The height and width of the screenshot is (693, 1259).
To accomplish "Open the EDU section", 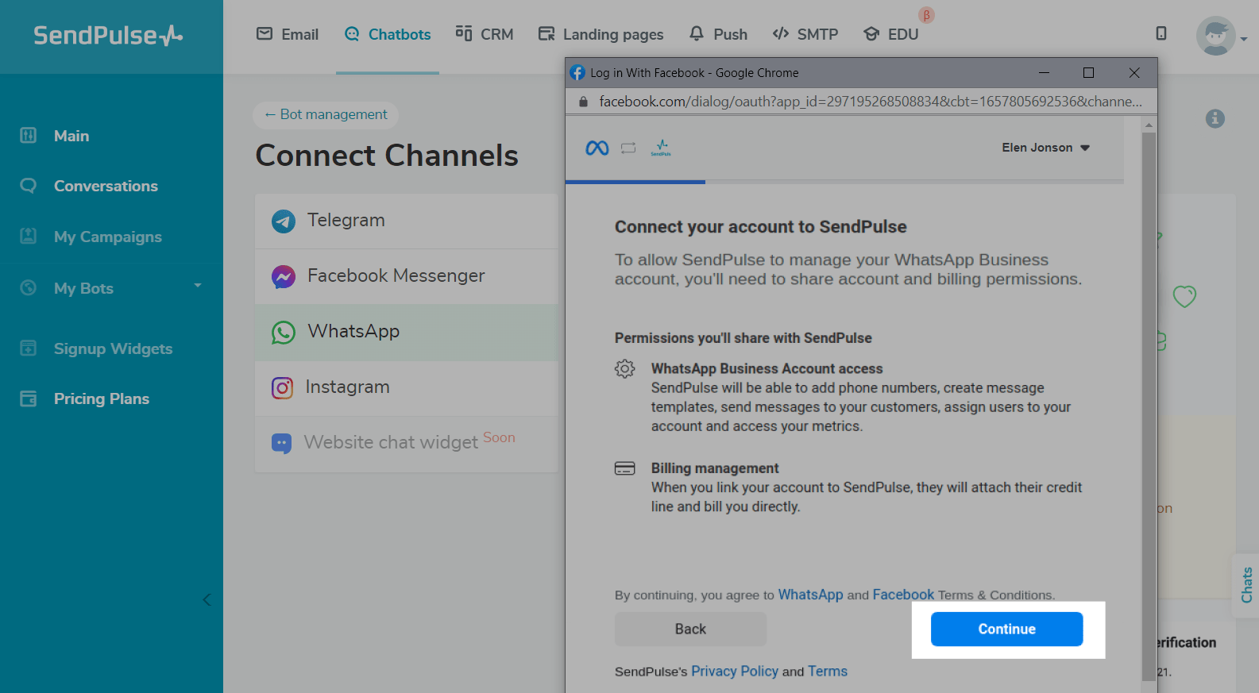I will pos(891,34).
